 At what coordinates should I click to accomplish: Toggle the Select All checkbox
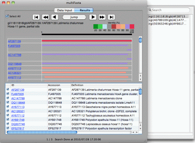tap(7, 16)
